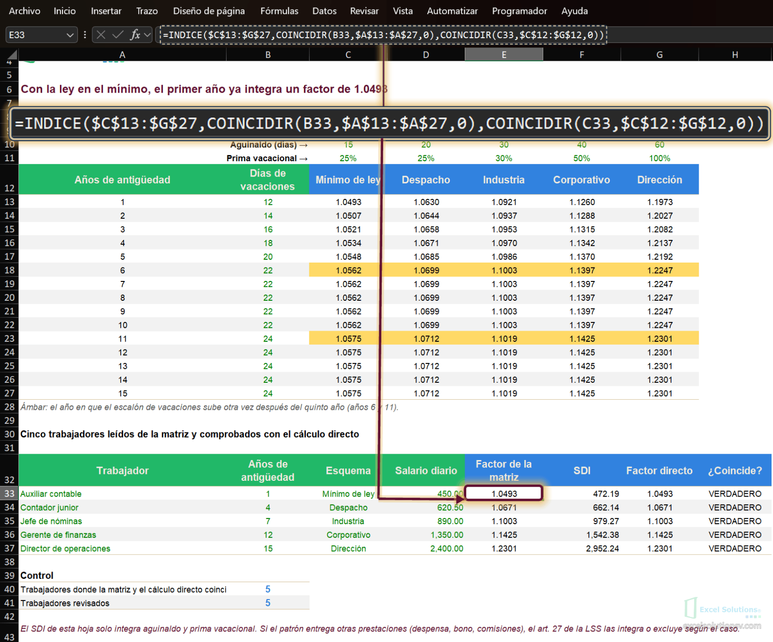Click the 'Años de antigüedad' table header
The width and height of the screenshot is (773, 642).
pyautogui.click(x=122, y=180)
